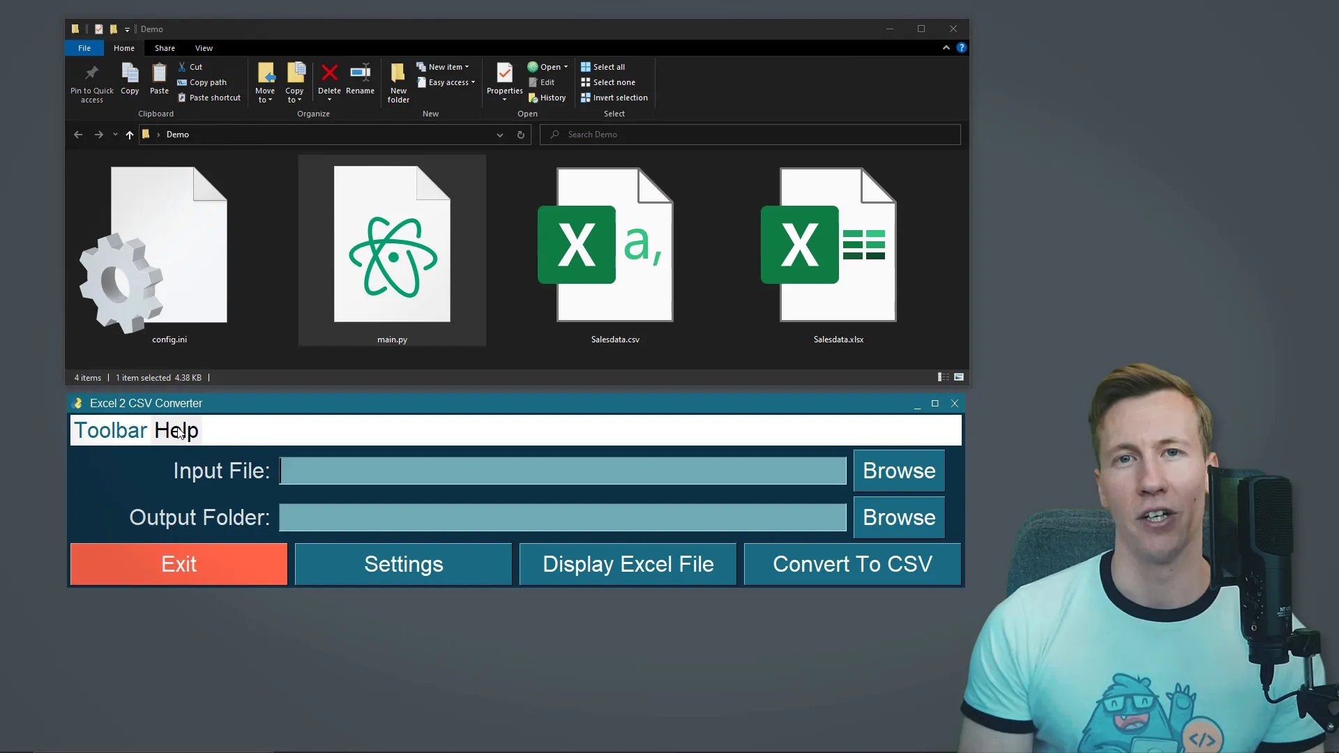This screenshot has height=753, width=1339.
Task: View History of selected file
Action: 547,97
